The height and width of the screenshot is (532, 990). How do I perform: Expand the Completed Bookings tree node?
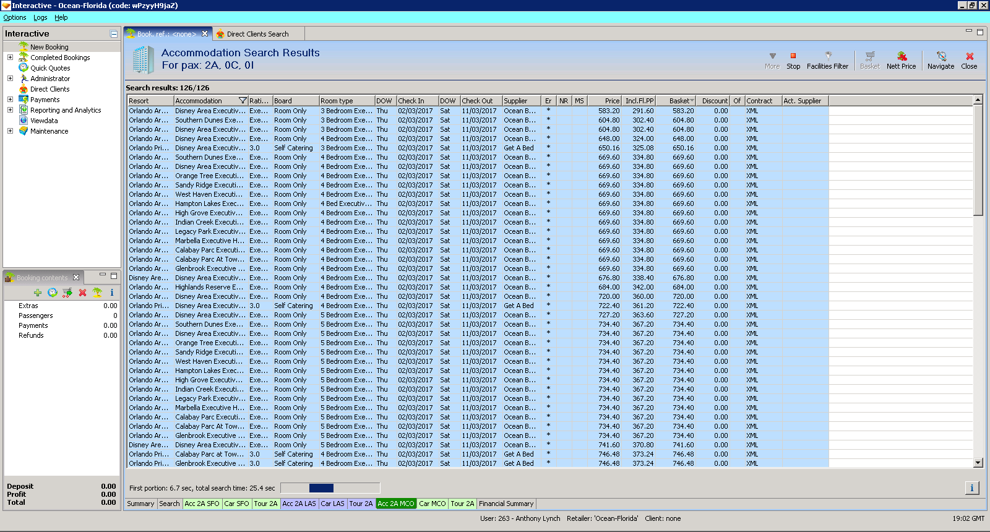[10, 58]
